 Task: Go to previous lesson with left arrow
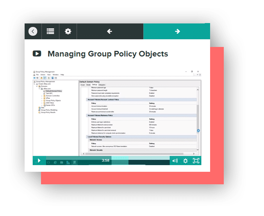click(110, 31)
